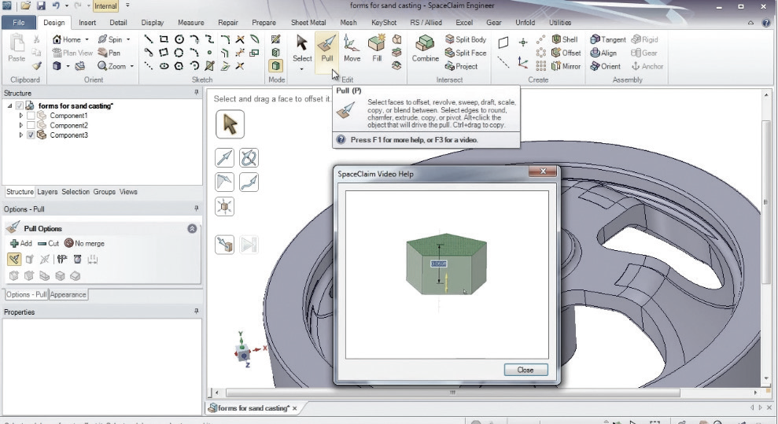The image size is (778, 424).
Task: Click the viewport vertical scroll up arrow
Action: [x=766, y=94]
